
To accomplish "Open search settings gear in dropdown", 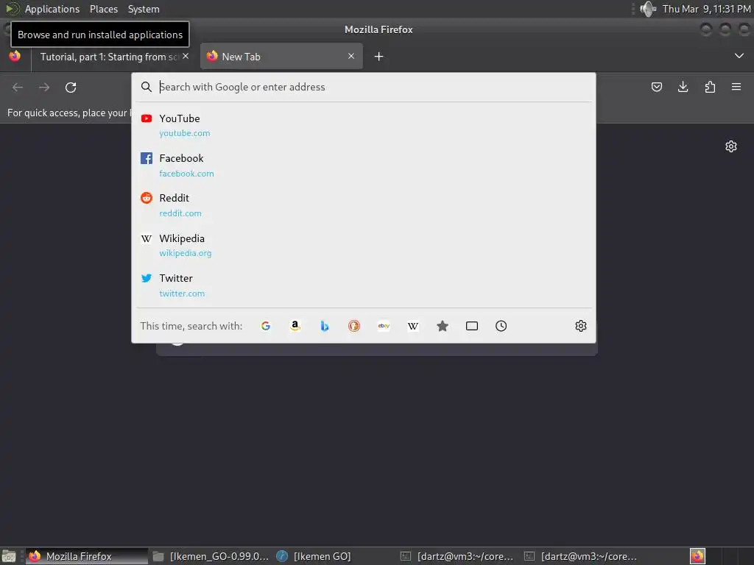I will pyautogui.click(x=581, y=326).
